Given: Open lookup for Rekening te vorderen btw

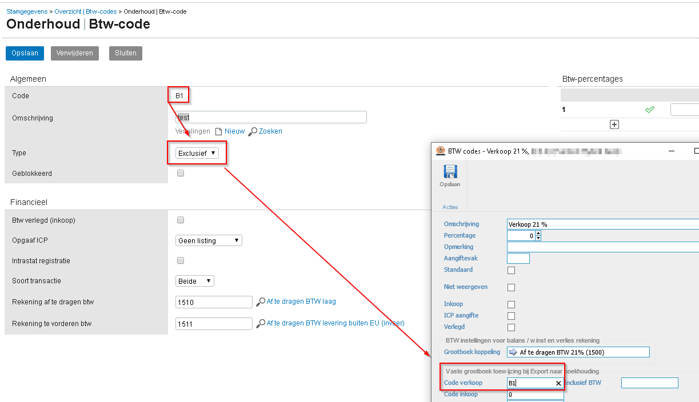Looking at the screenshot, I should point(261,323).
